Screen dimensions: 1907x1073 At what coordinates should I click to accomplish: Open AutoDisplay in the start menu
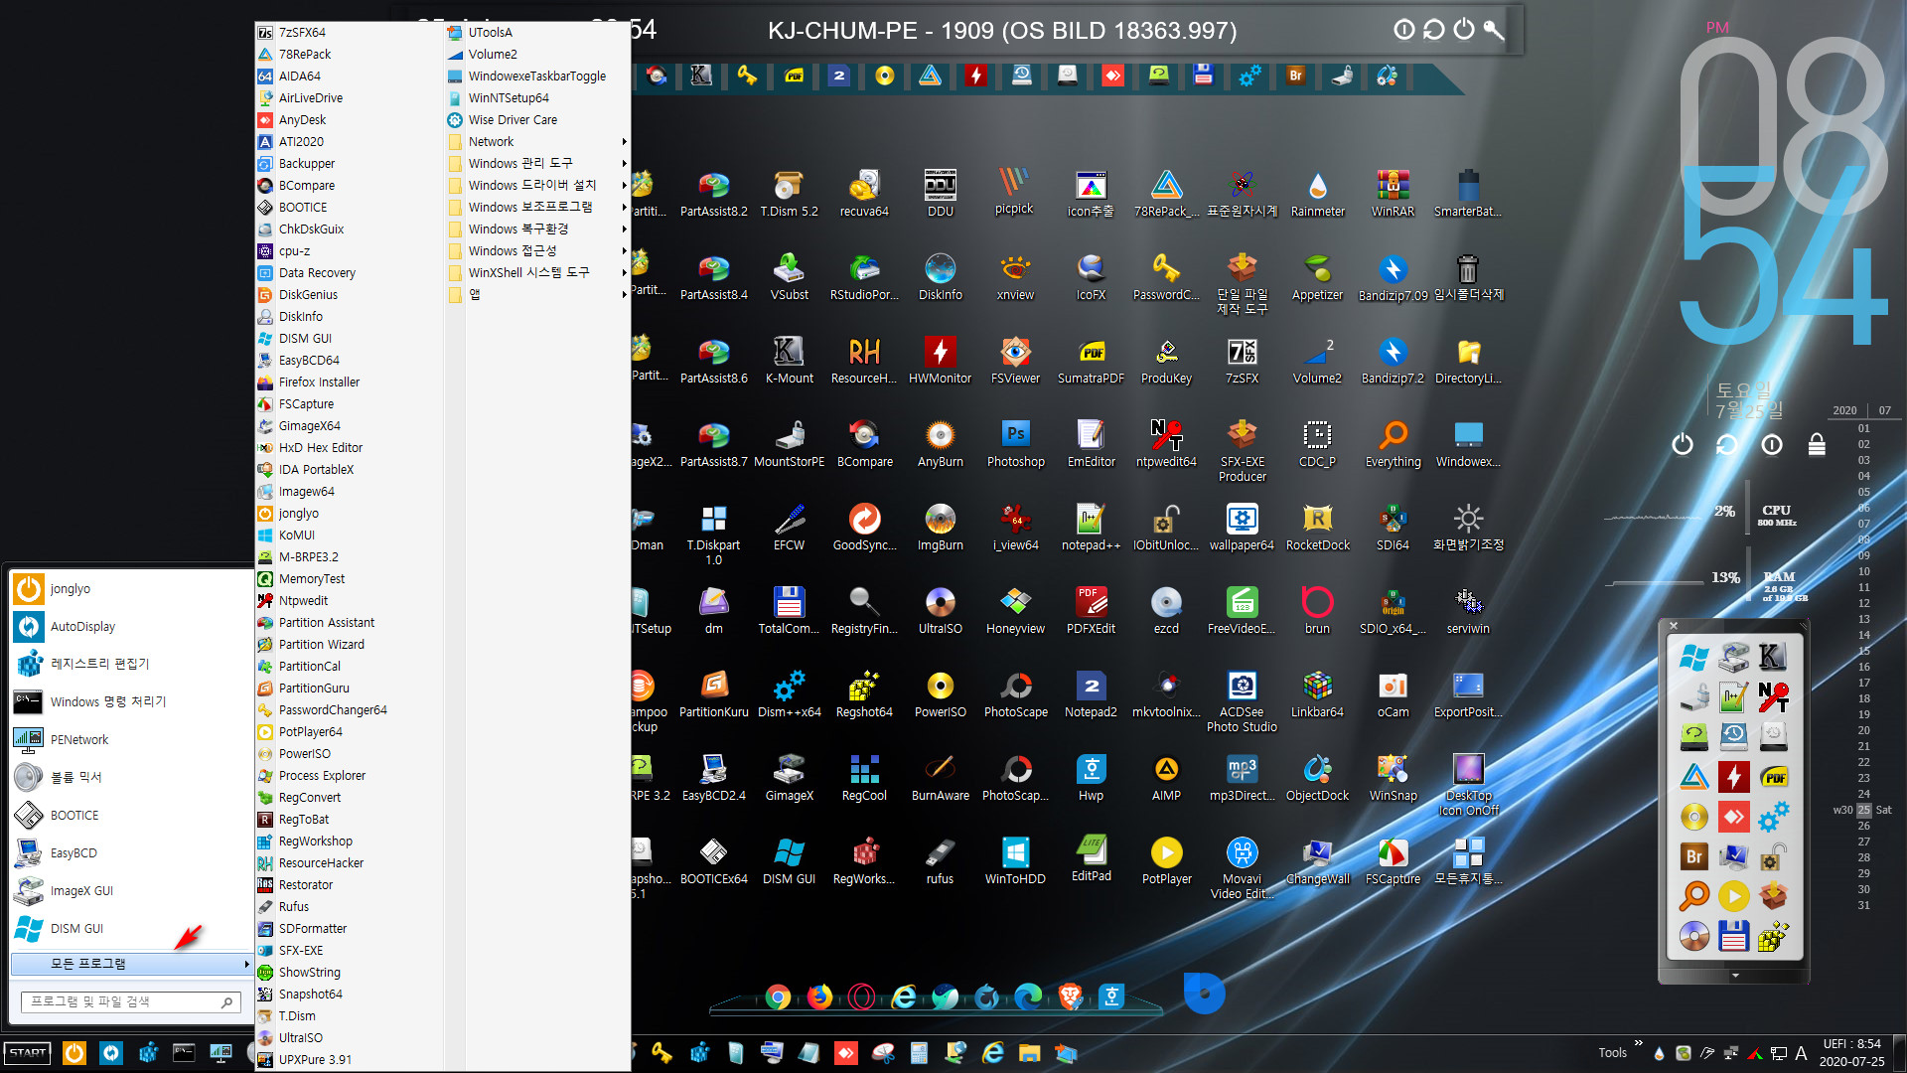pos(131,627)
